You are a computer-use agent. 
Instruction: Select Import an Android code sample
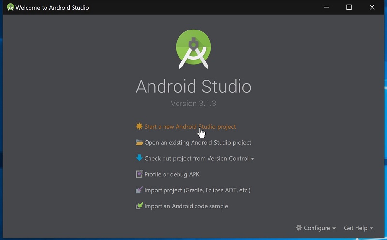point(186,206)
